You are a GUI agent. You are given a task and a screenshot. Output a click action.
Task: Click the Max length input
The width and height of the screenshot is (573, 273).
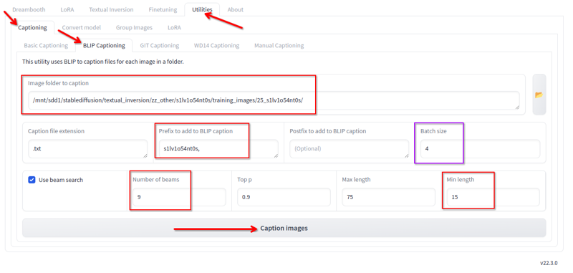click(388, 197)
